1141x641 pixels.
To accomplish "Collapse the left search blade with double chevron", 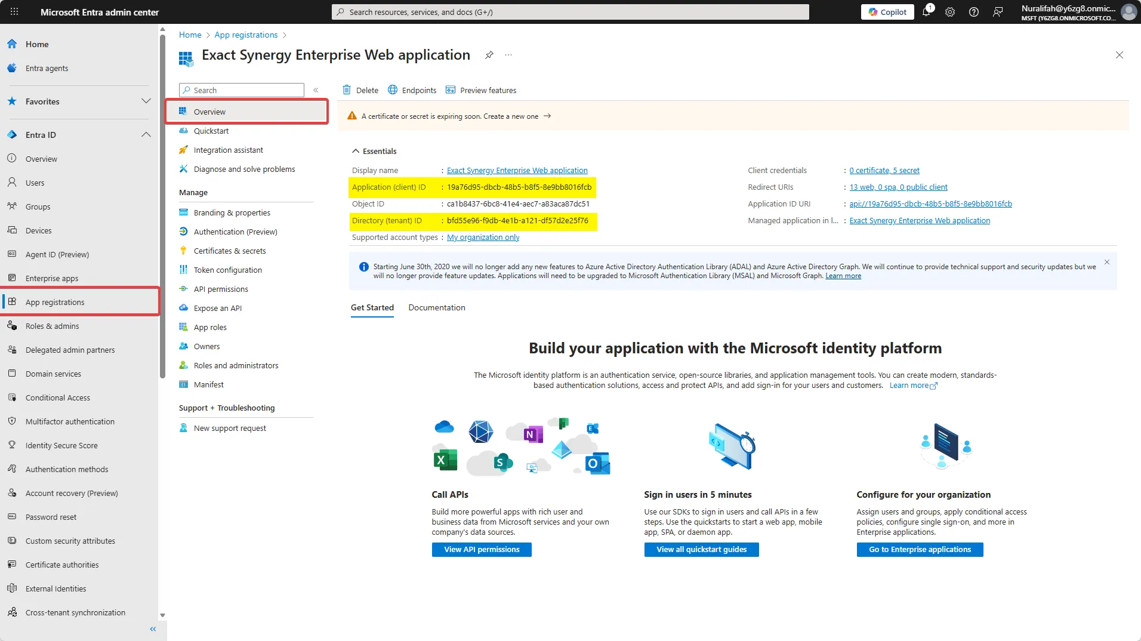I will (316, 90).
